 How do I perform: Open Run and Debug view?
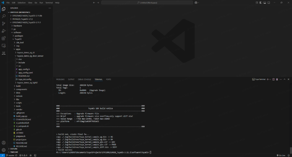point(4,31)
